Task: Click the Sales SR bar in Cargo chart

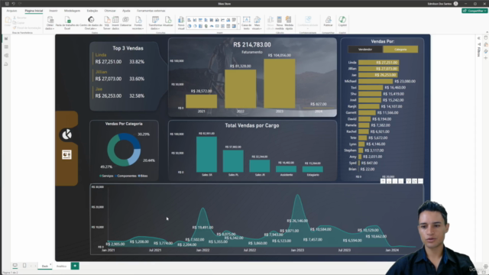Action: click(x=206, y=154)
